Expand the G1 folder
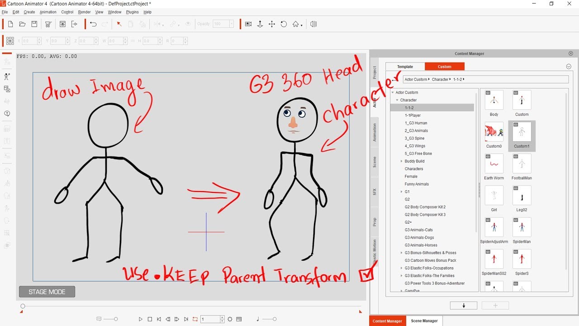This screenshot has width=579, height=326. click(401, 192)
